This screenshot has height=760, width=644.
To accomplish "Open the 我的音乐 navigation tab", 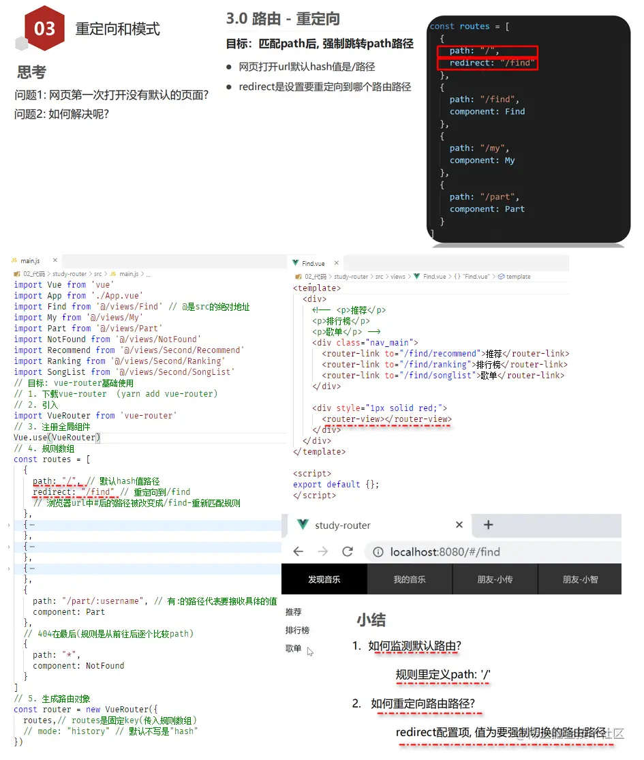I will pyautogui.click(x=410, y=579).
